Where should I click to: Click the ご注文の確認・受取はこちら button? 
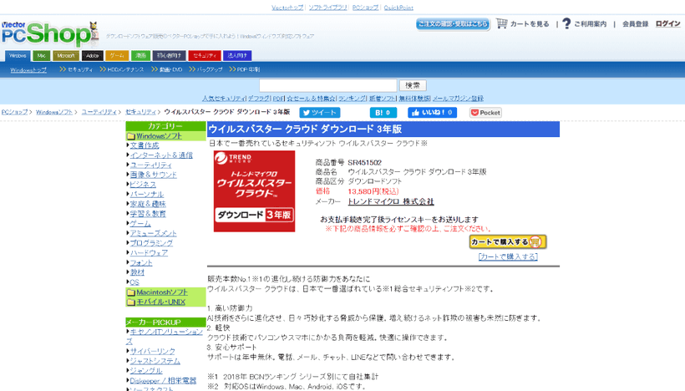tap(453, 24)
